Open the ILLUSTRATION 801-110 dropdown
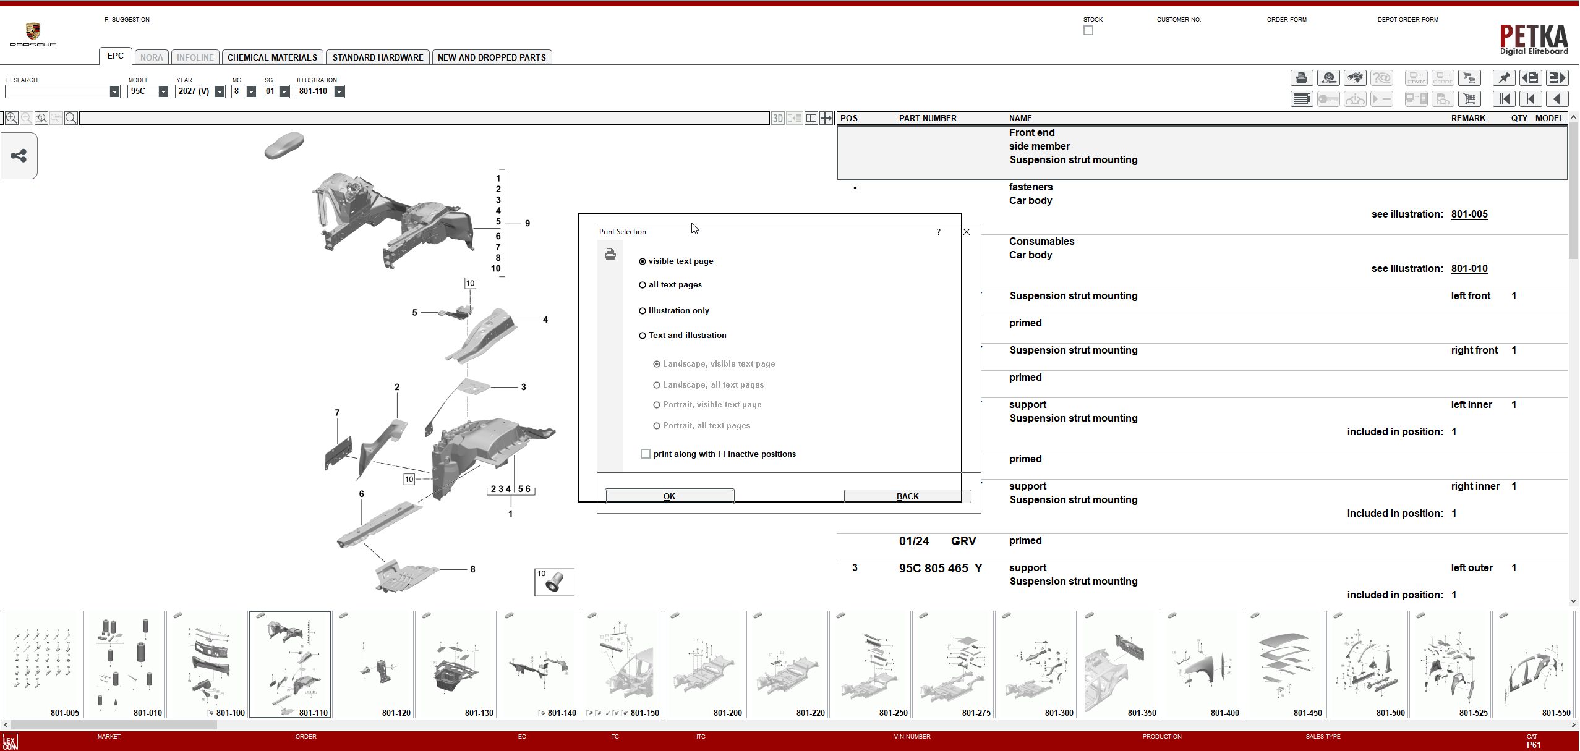 pos(339,91)
